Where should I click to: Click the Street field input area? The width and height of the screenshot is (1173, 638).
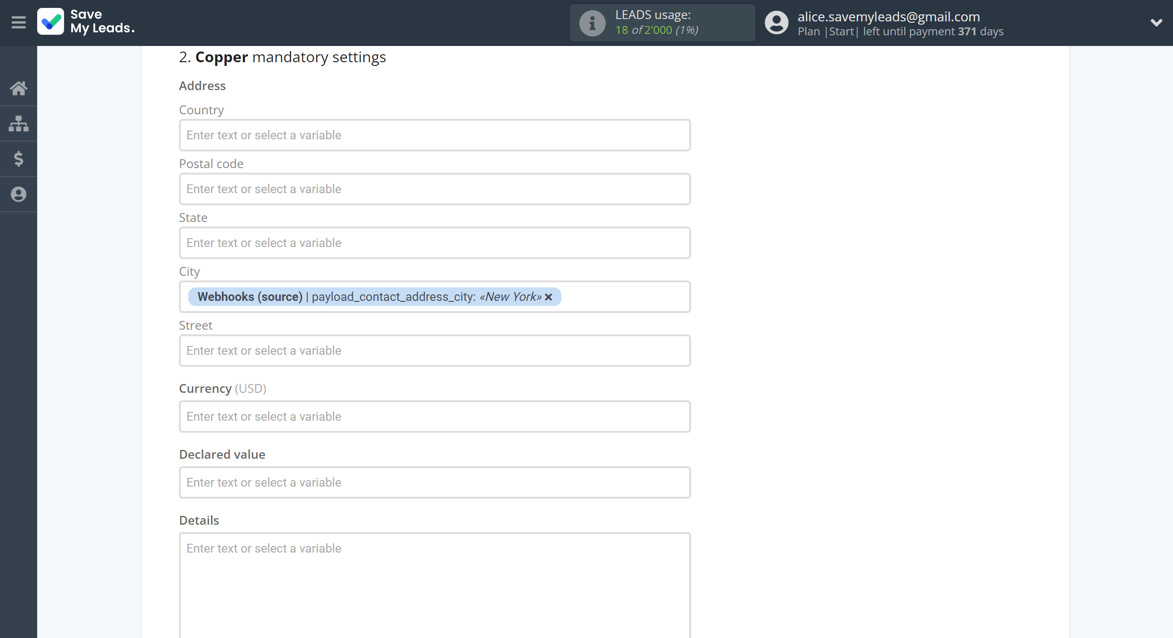[x=435, y=351]
